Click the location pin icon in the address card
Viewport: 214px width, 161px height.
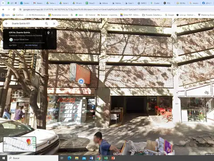click(x=48, y=33)
